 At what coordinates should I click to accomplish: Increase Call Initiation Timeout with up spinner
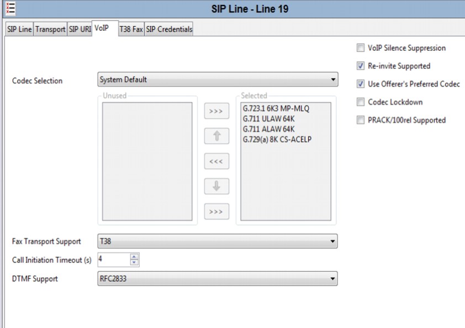click(x=134, y=257)
